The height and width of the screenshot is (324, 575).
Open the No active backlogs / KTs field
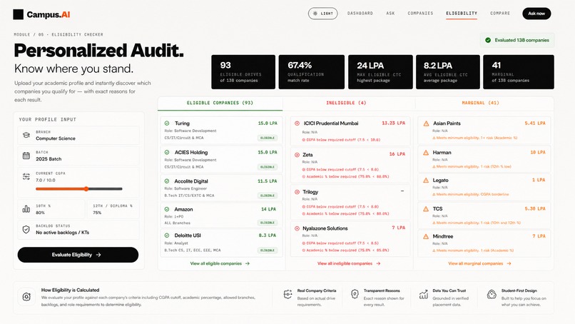click(x=78, y=230)
